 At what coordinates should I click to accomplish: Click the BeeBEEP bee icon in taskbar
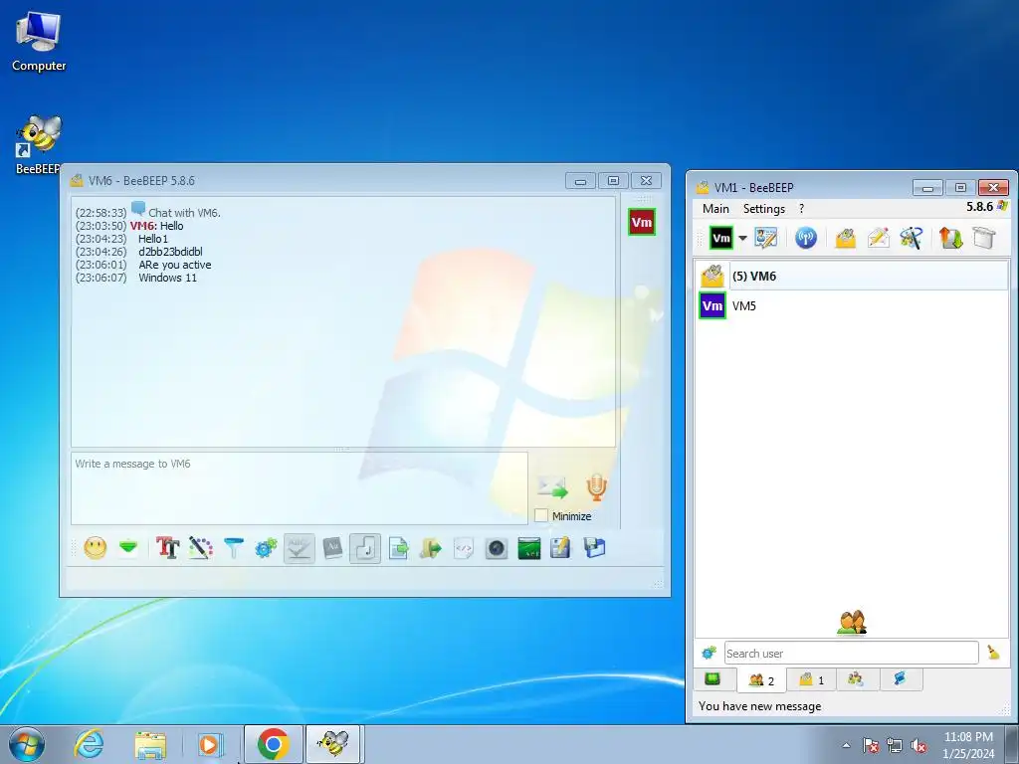(332, 744)
